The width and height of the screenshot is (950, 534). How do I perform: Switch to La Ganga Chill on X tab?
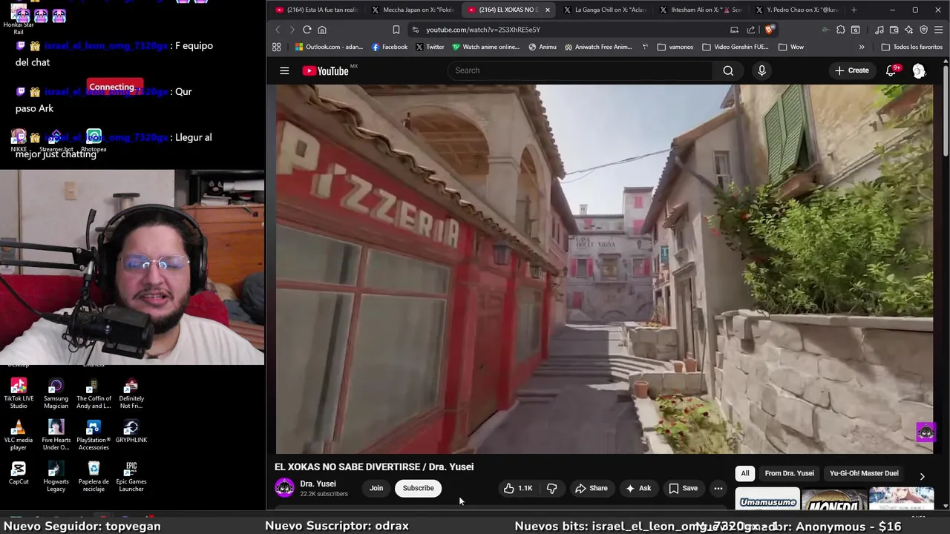[x=606, y=10]
